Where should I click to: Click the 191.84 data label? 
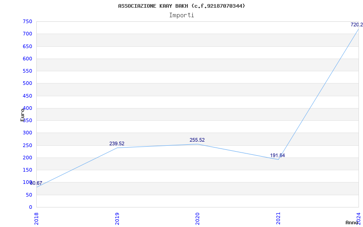pos(277,156)
